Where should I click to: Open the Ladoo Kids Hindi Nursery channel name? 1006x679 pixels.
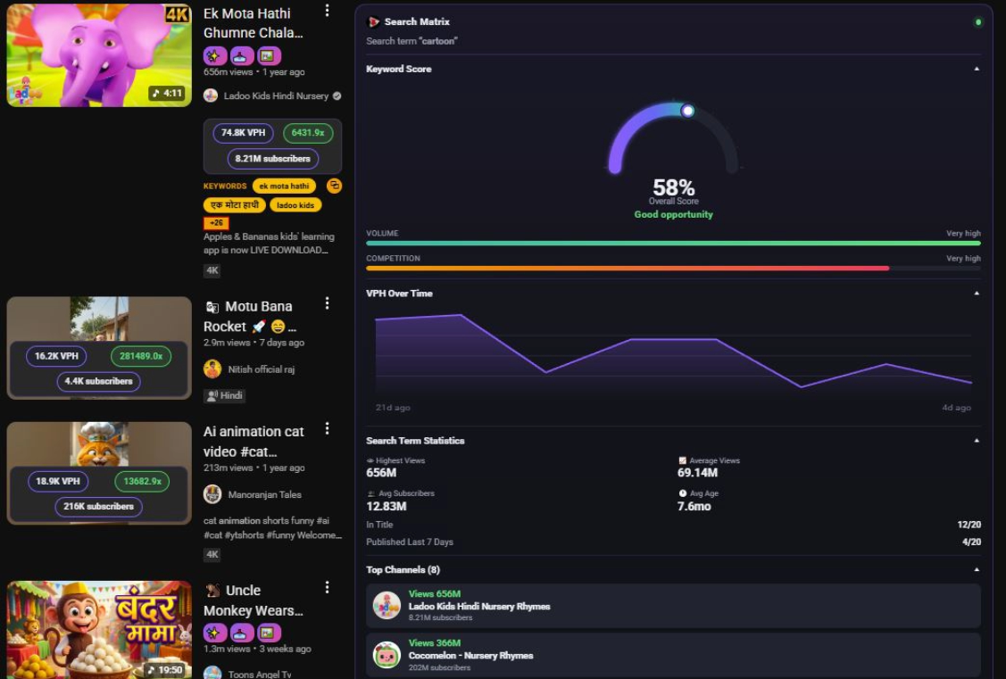[276, 95]
